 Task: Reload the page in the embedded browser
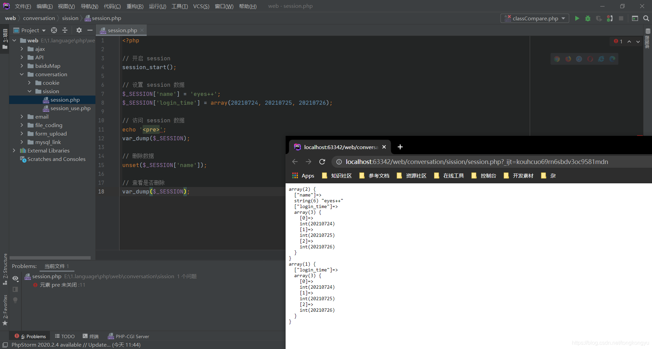322,162
